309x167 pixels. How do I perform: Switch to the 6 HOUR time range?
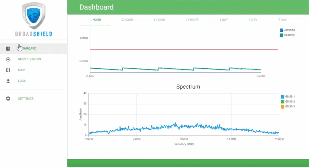[159, 20]
